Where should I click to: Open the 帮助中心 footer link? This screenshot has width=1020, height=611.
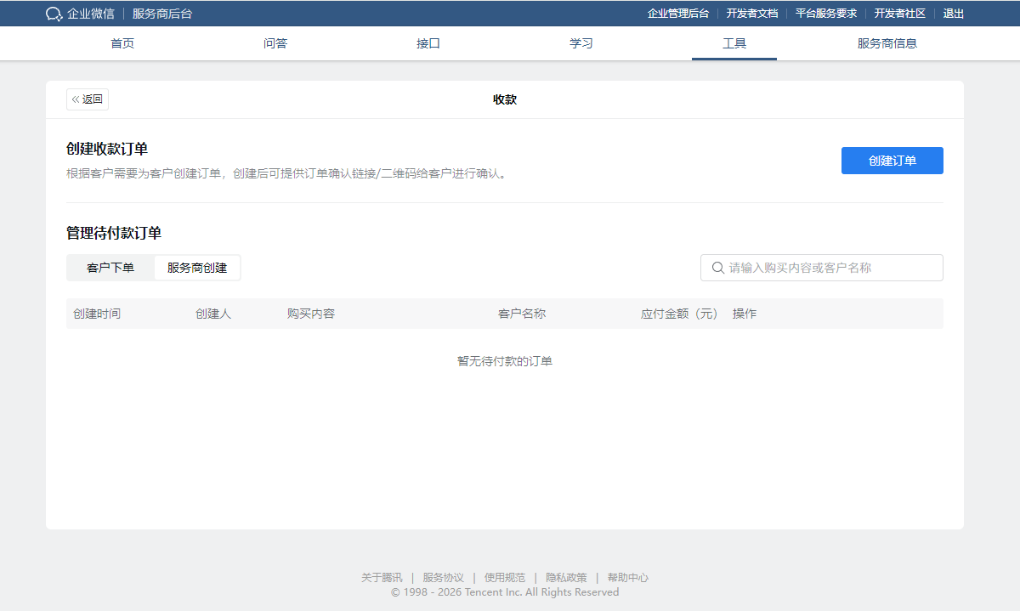coord(627,578)
